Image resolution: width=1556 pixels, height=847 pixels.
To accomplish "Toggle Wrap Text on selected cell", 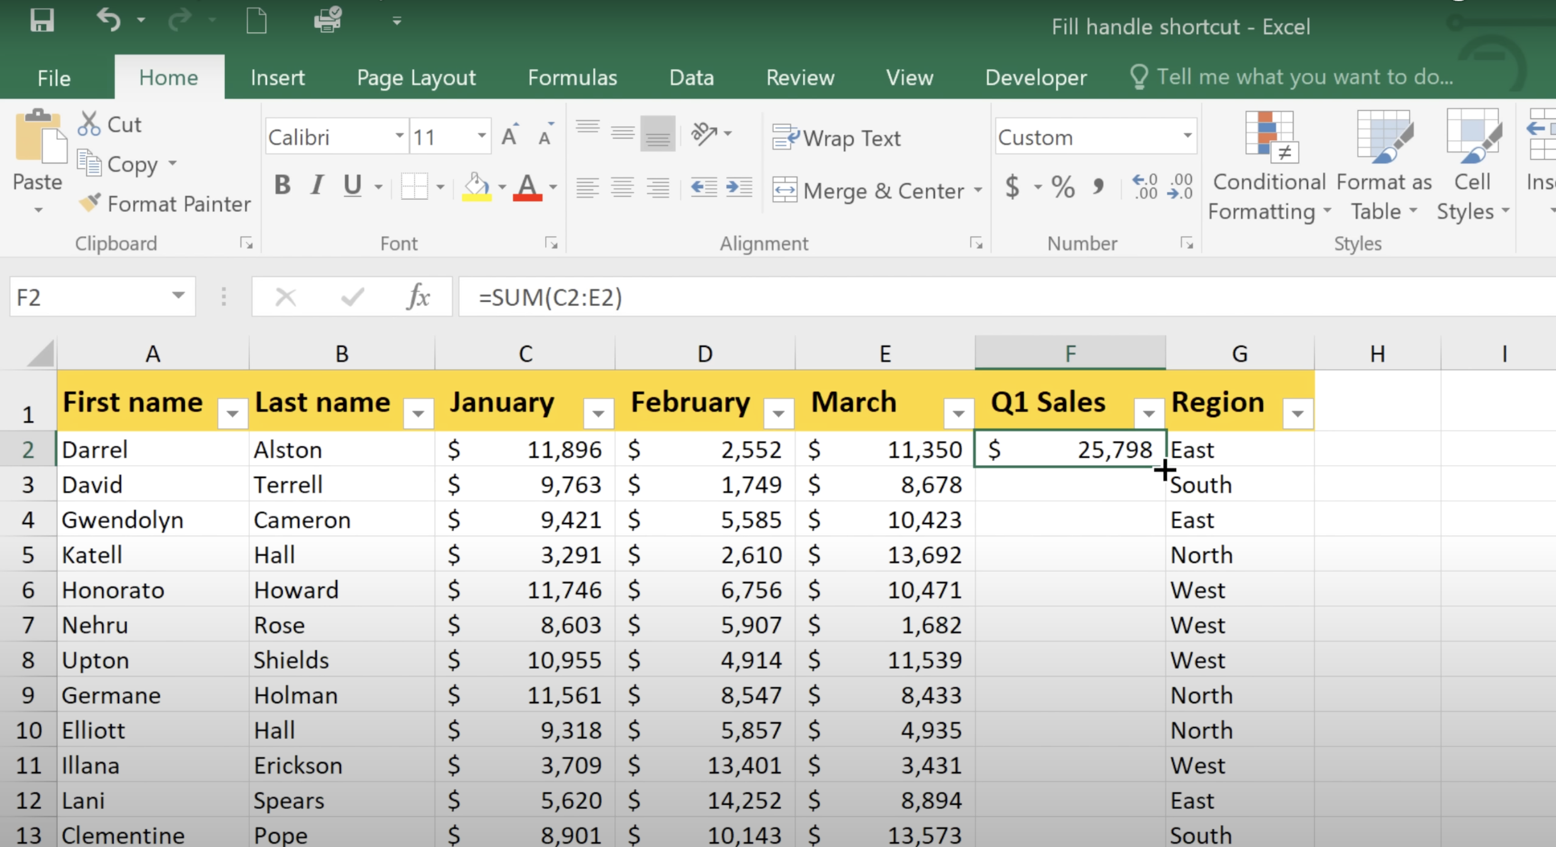I will 837,138.
